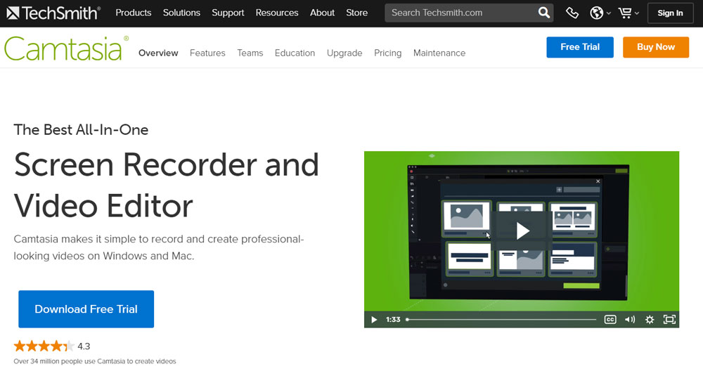Select the Education tab
Screen dimensions: 703x383
(295, 53)
